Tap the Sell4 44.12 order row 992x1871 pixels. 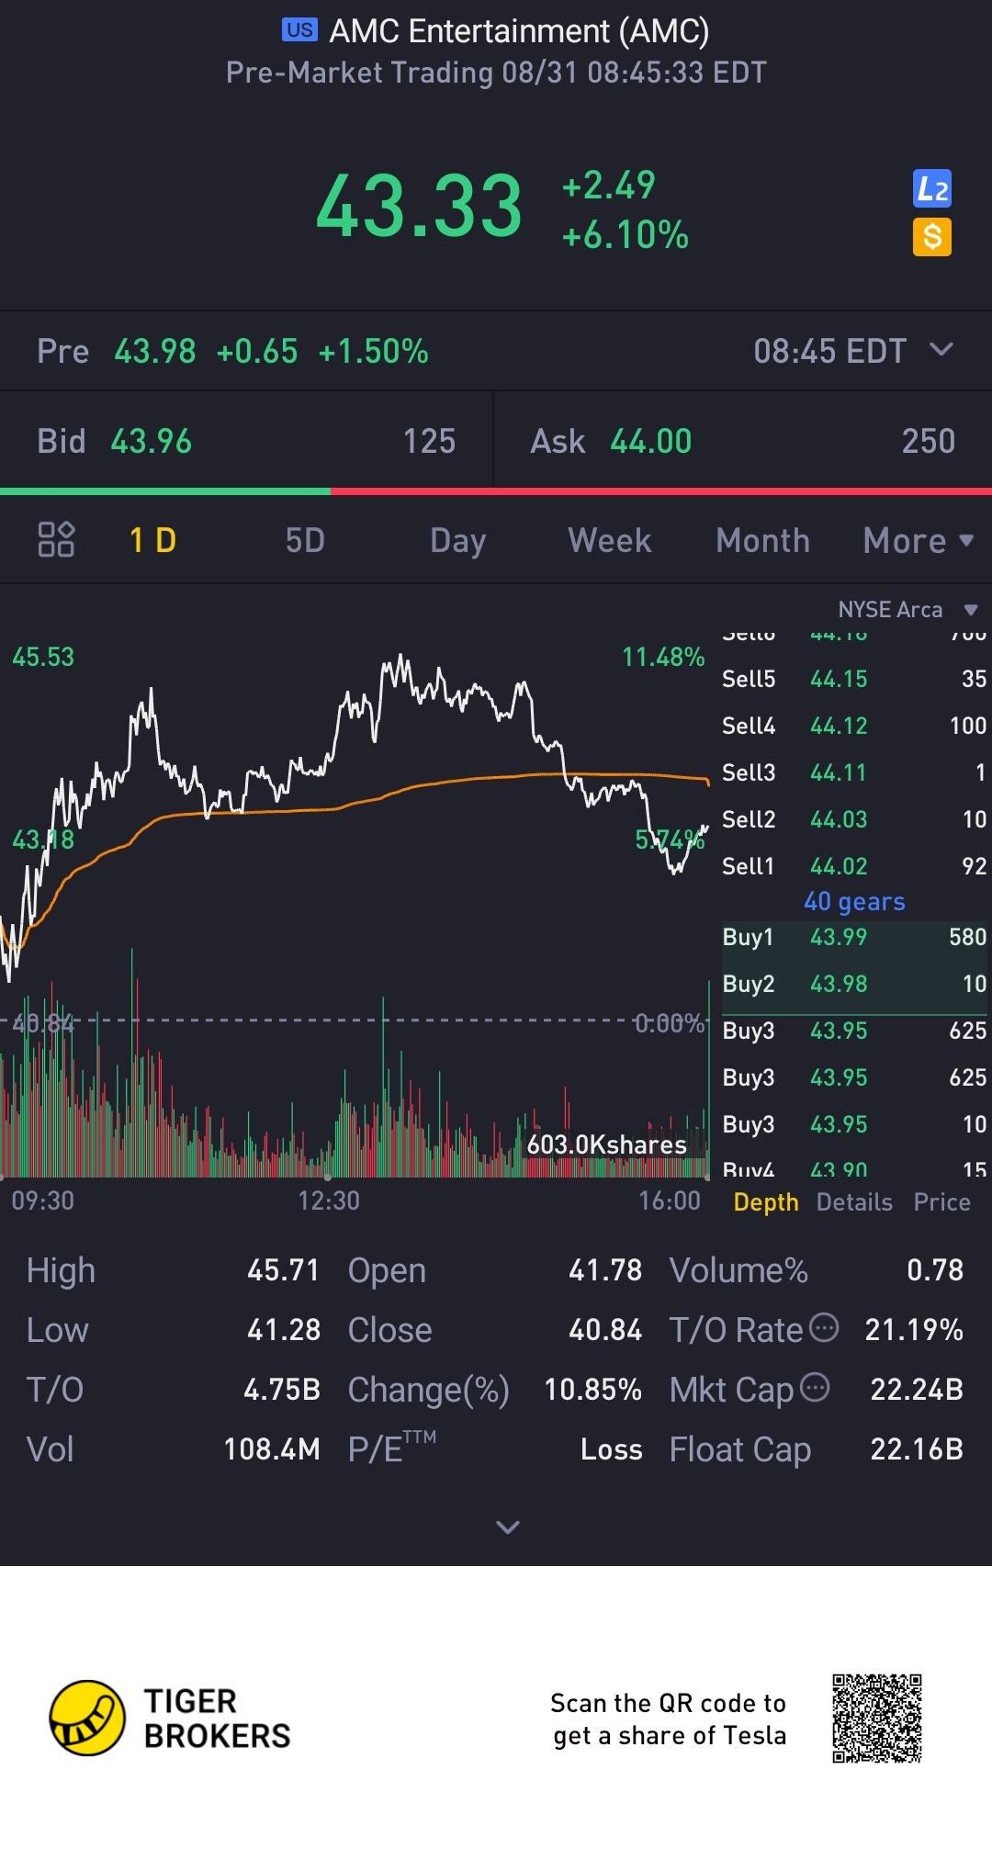[x=854, y=726]
